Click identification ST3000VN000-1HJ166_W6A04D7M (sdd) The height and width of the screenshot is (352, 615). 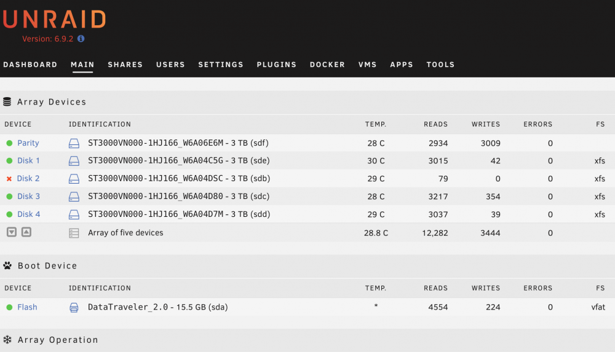pyautogui.click(x=179, y=214)
